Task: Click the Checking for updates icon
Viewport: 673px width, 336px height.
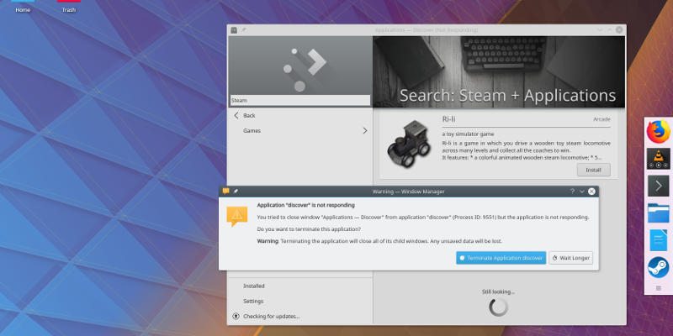Action: point(236,317)
